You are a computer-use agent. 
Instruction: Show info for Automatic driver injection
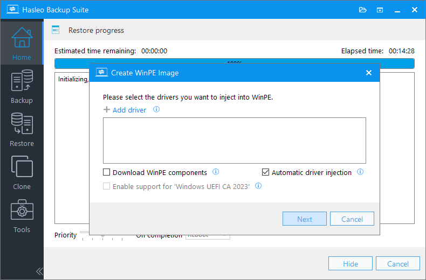coord(360,172)
